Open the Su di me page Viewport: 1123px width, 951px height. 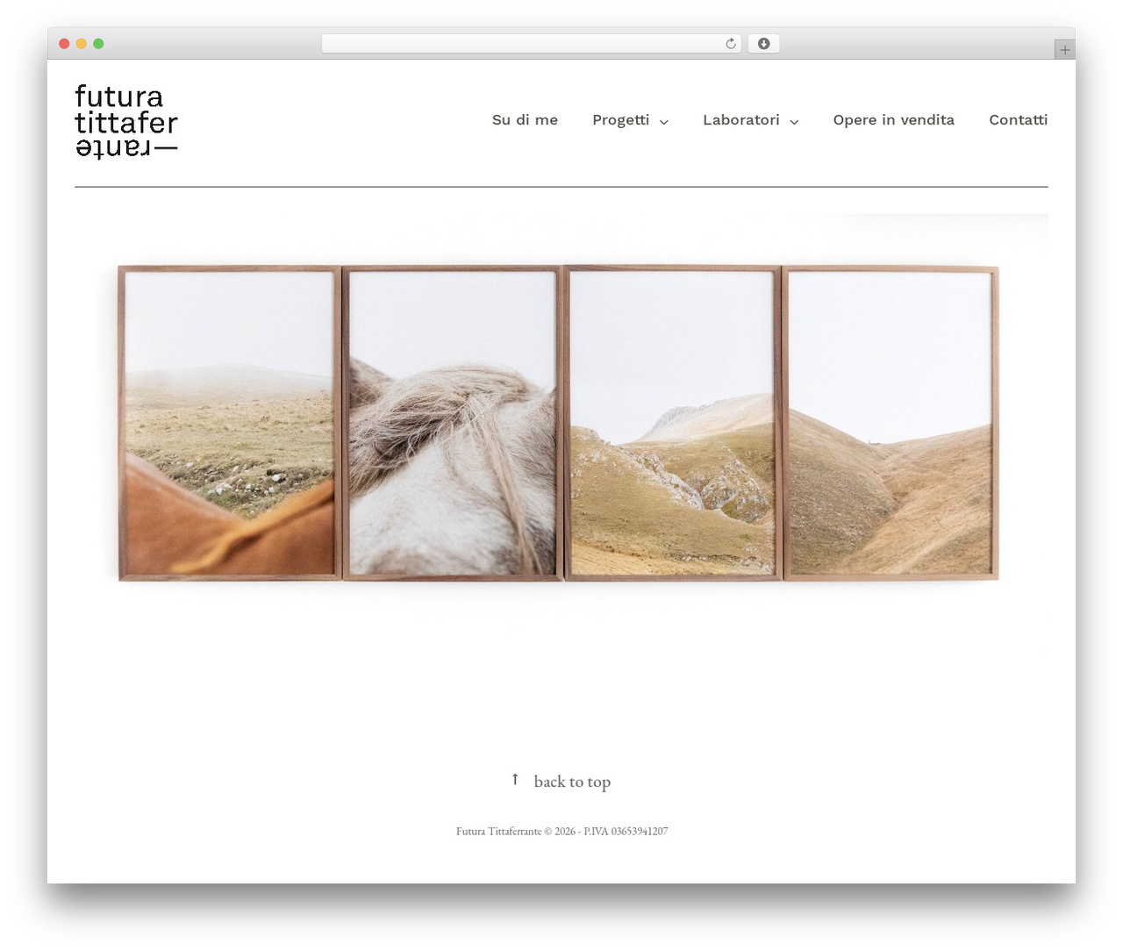tap(525, 120)
